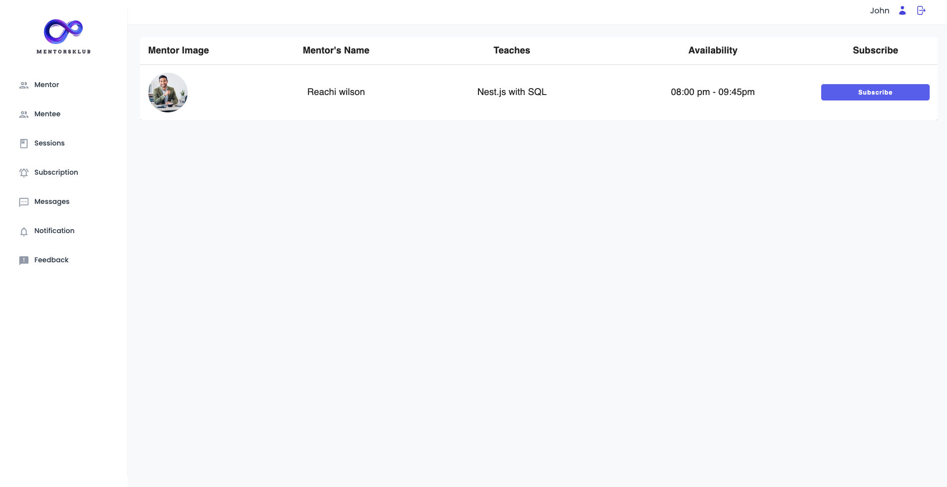Click the Subscription bell icon
Viewport: 947px width, 487px height.
(x=24, y=172)
